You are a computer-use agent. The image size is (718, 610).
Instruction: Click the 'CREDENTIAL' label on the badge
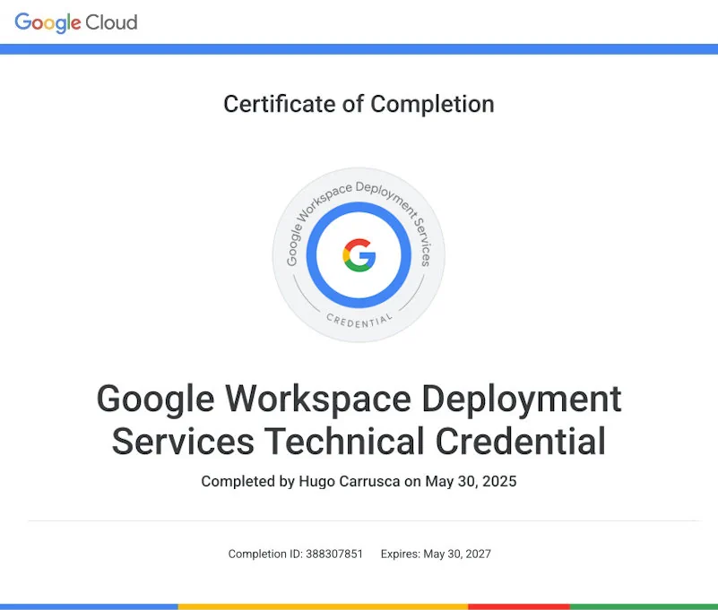click(x=359, y=321)
